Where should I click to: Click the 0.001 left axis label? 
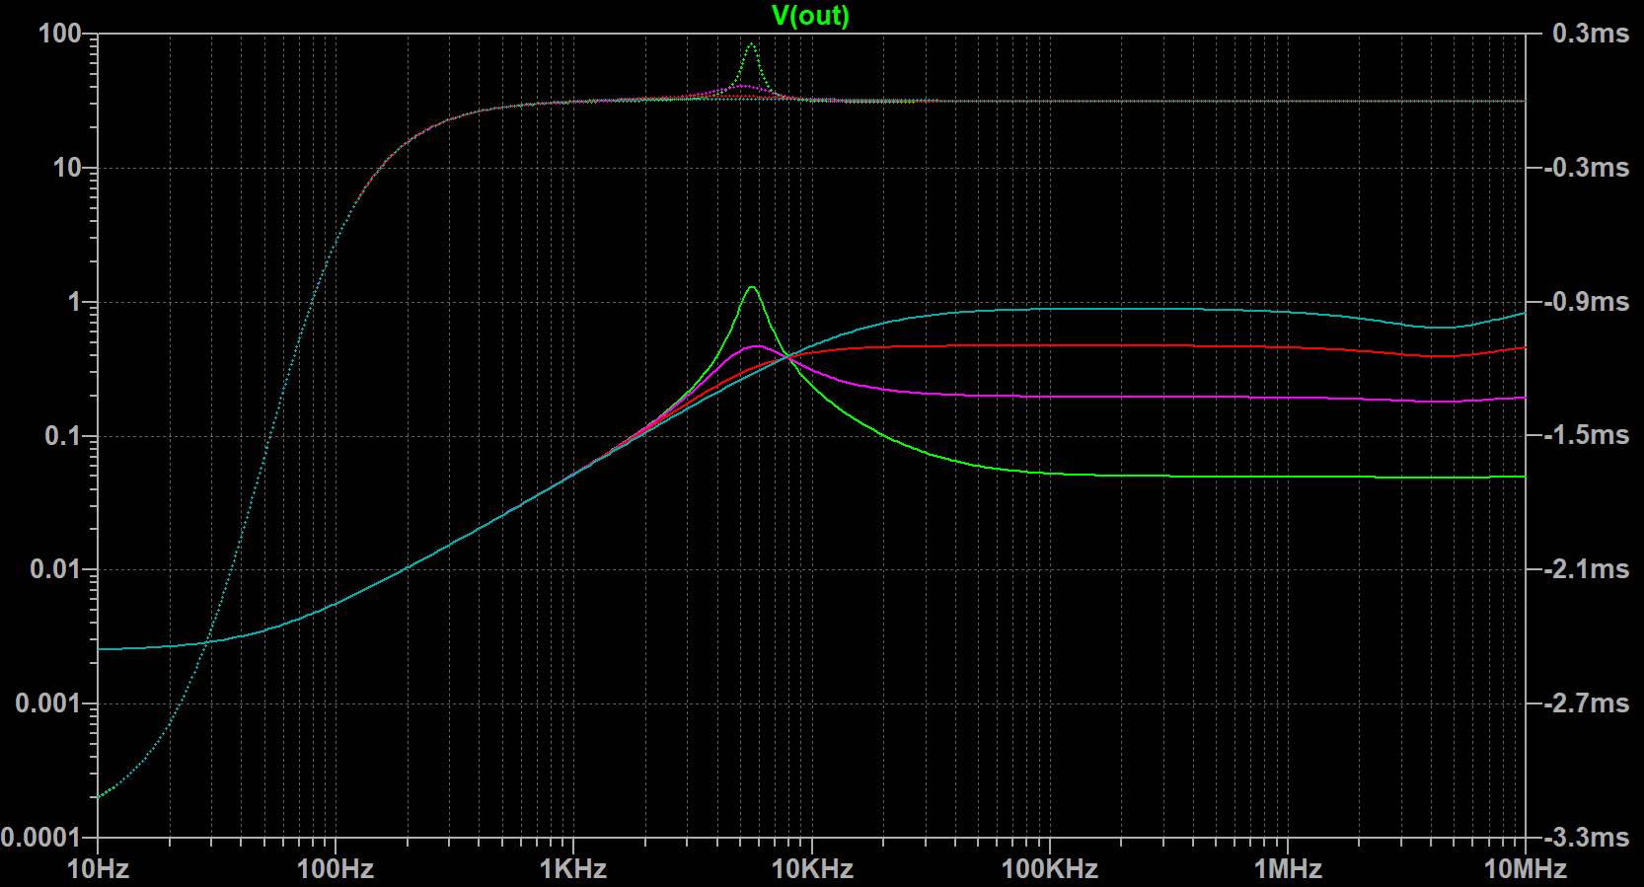click(x=48, y=703)
